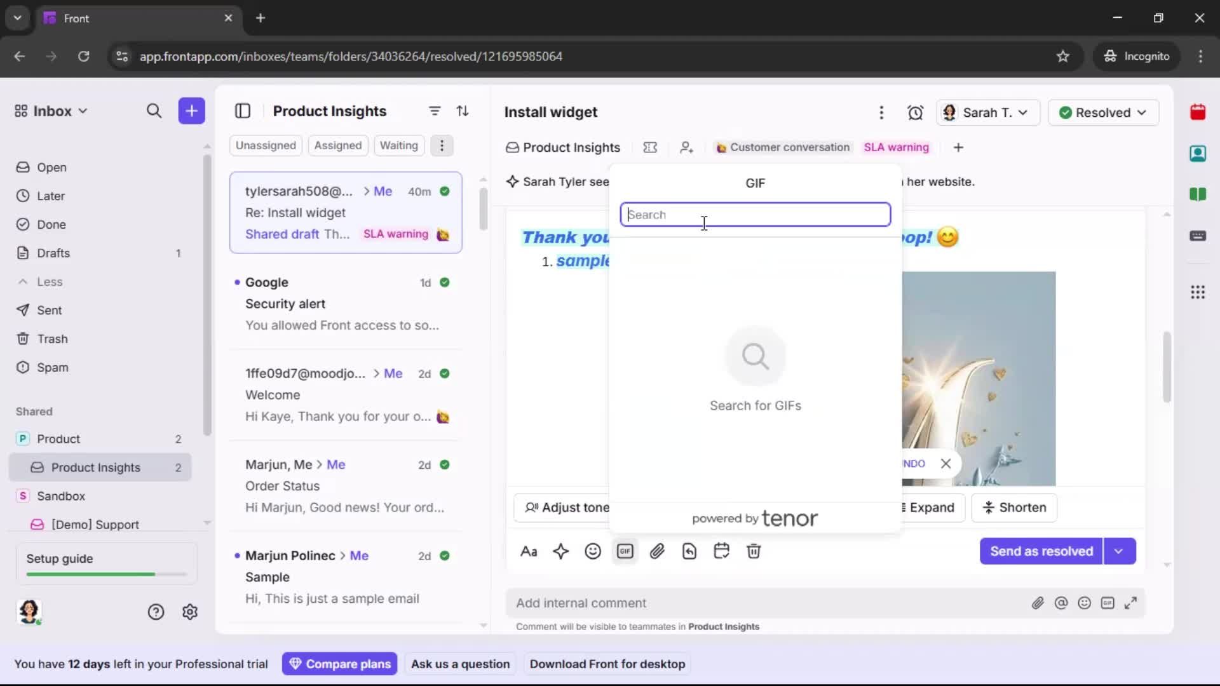Open the Resolved status dropdown
The height and width of the screenshot is (686, 1220).
pyautogui.click(x=1103, y=112)
